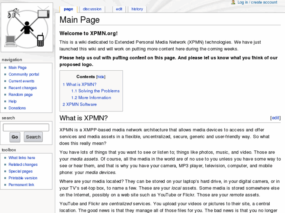Focus the wiki search input field
Image resolution: width=285 pixels, height=213 pixels.
[26, 127]
